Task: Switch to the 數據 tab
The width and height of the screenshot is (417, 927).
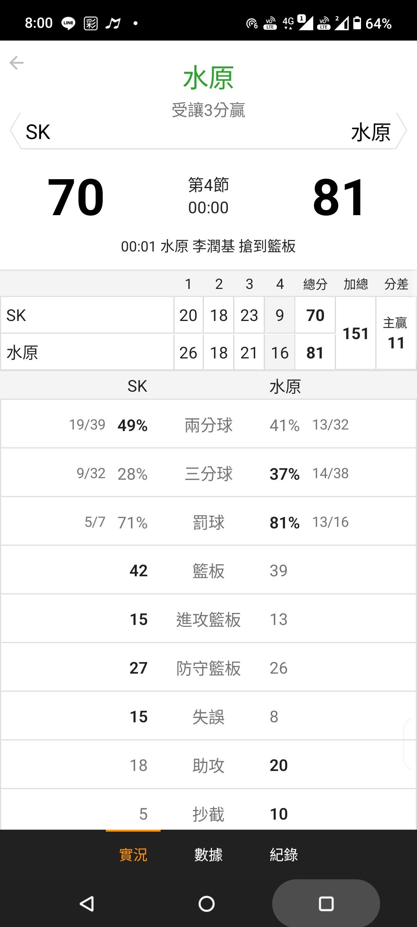Action: click(208, 855)
